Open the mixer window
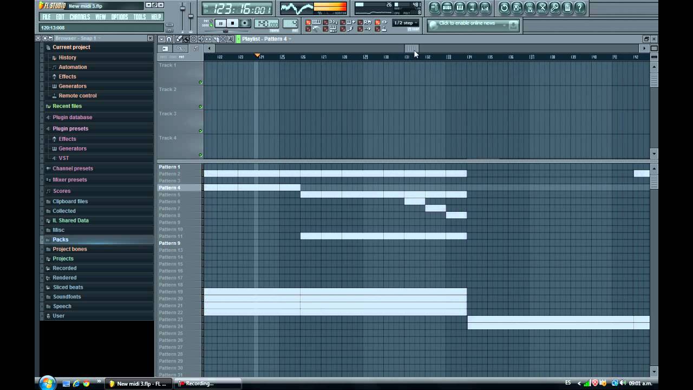Viewport: 693px width, 390px height. click(x=485, y=8)
